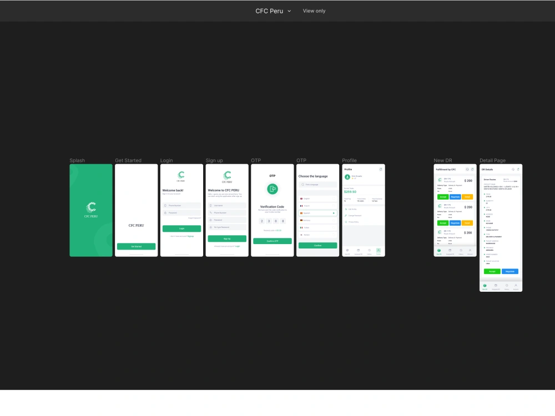Screen dimensions: 555x416
Task: Click Re-type Password field on Sign up
Action: (227, 227)
